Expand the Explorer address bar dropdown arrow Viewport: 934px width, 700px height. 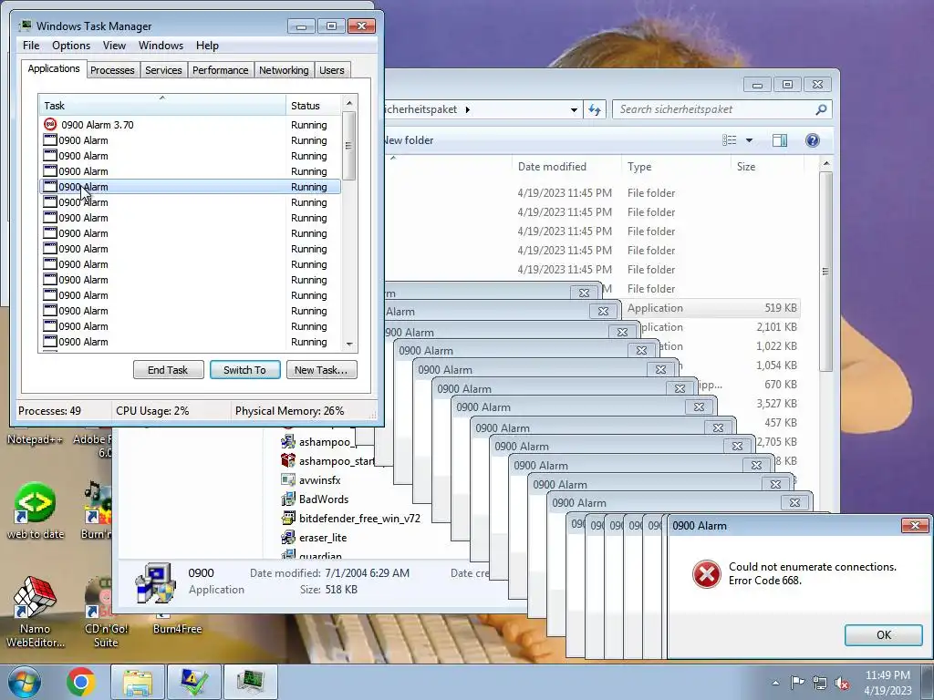[574, 109]
